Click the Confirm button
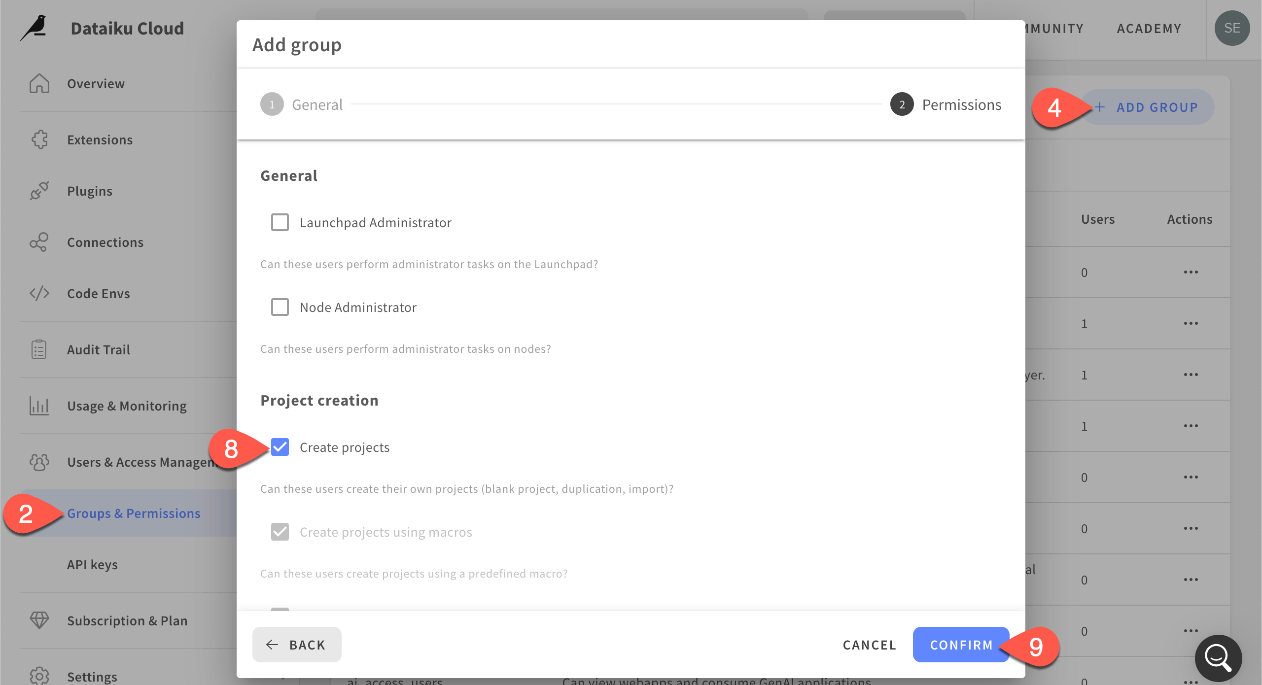The width and height of the screenshot is (1262, 685). point(961,645)
